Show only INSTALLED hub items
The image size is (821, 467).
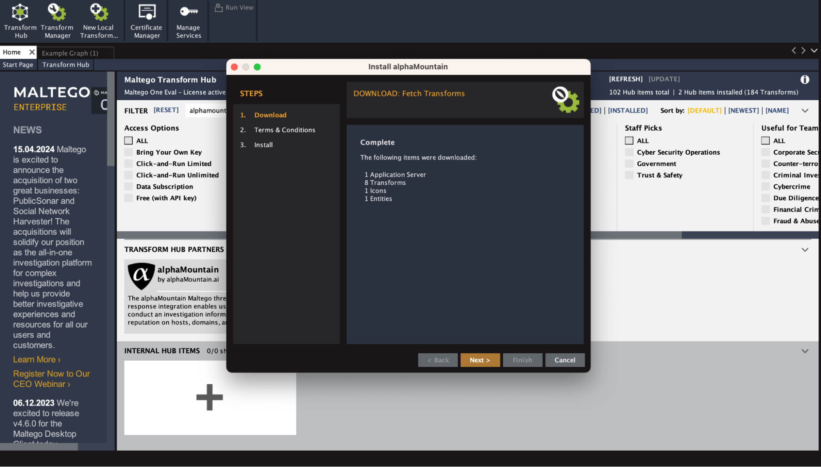click(628, 110)
